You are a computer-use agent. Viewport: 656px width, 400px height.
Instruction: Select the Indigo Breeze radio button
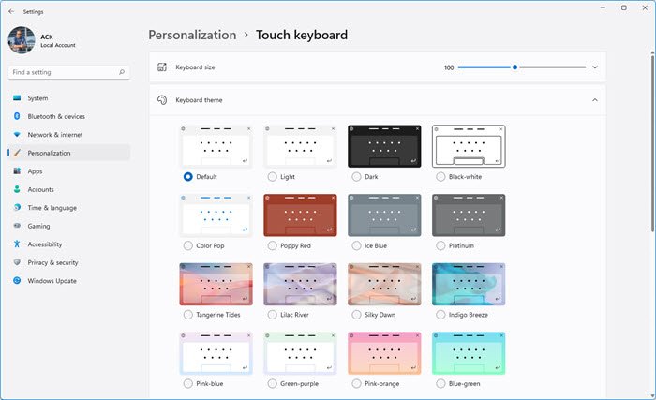[x=440, y=315]
